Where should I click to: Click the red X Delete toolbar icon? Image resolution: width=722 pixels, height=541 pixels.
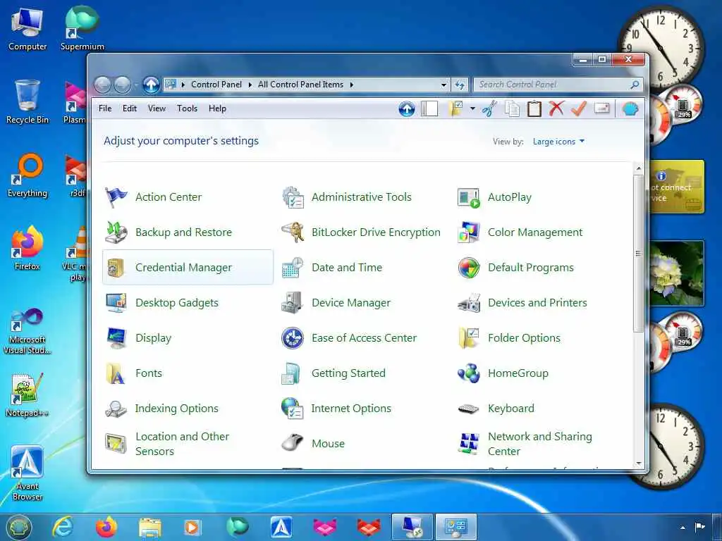[556, 109]
